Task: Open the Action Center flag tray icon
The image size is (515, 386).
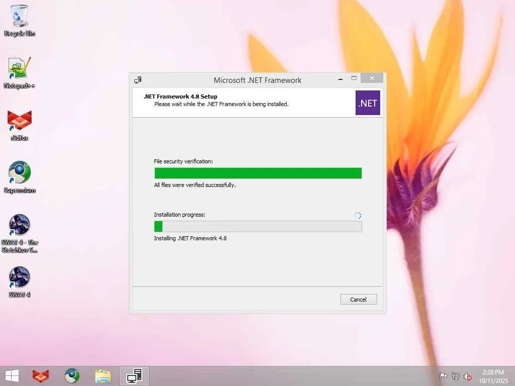Action: pos(443,376)
